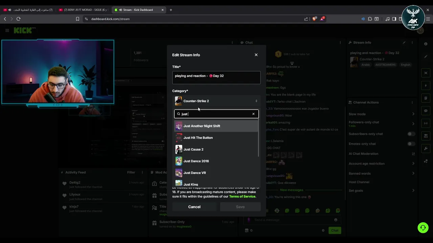
Task: Click the browser address bar URL
Action: coord(110,19)
